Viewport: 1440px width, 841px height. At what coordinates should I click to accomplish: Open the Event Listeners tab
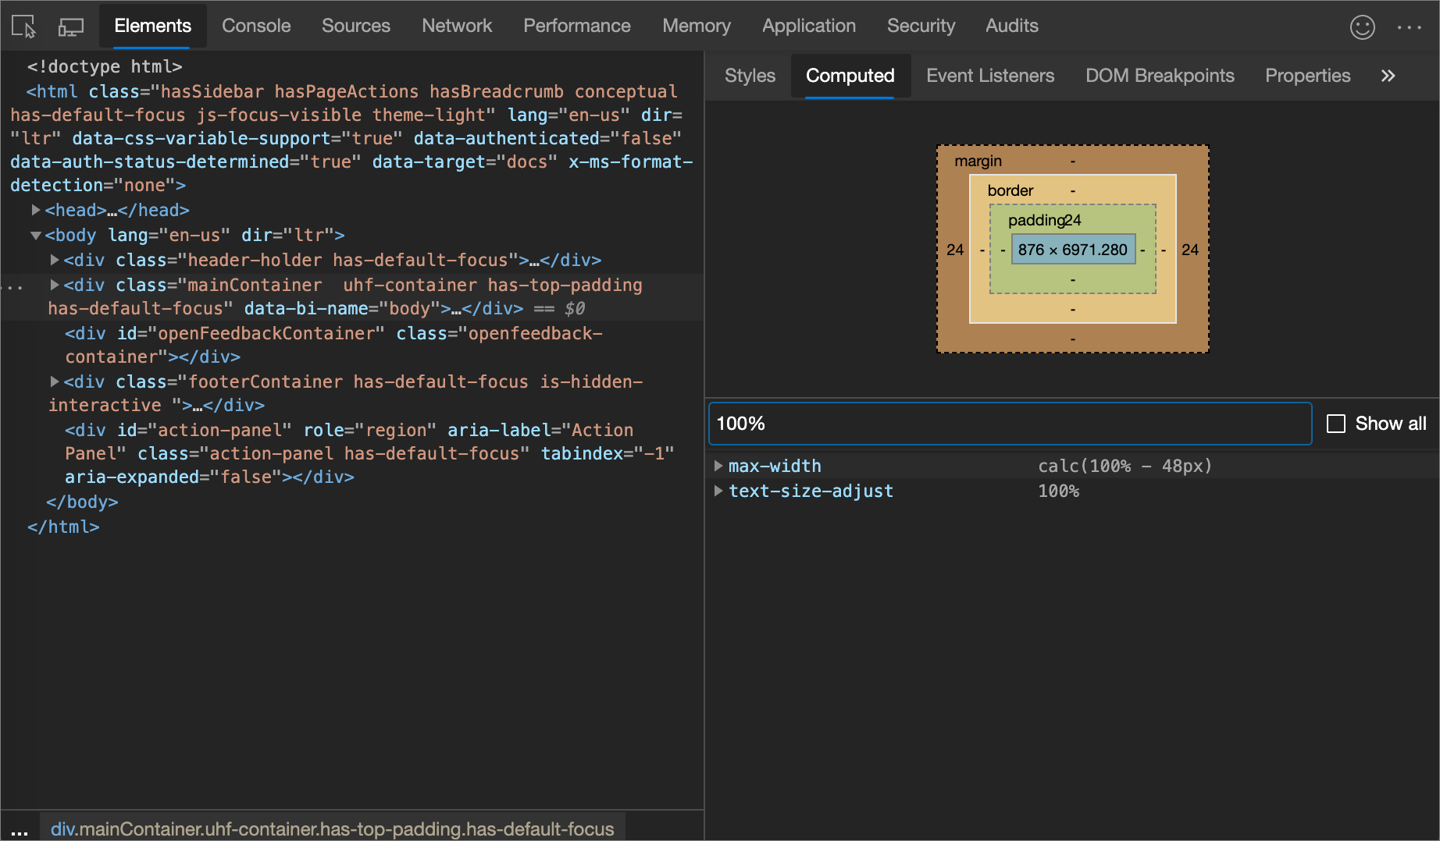pyautogui.click(x=989, y=76)
